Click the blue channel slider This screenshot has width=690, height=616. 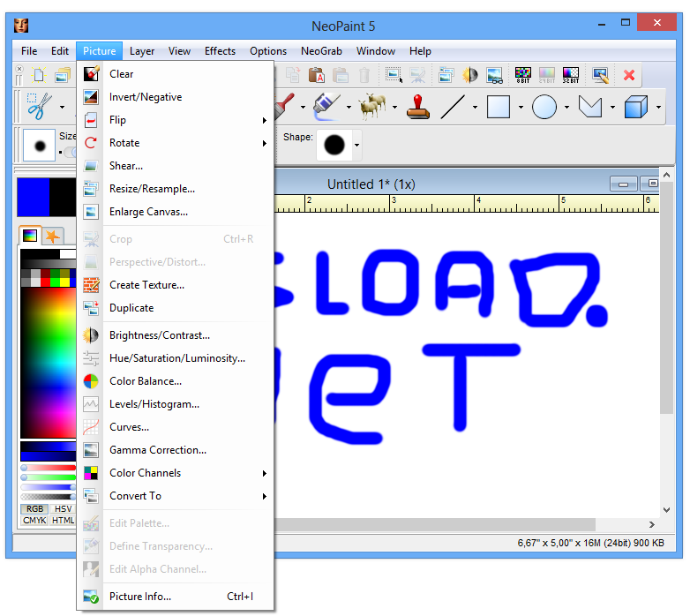(49, 487)
